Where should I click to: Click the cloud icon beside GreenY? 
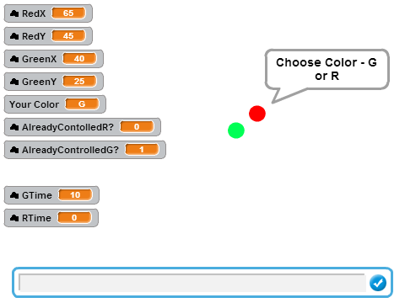(x=14, y=82)
